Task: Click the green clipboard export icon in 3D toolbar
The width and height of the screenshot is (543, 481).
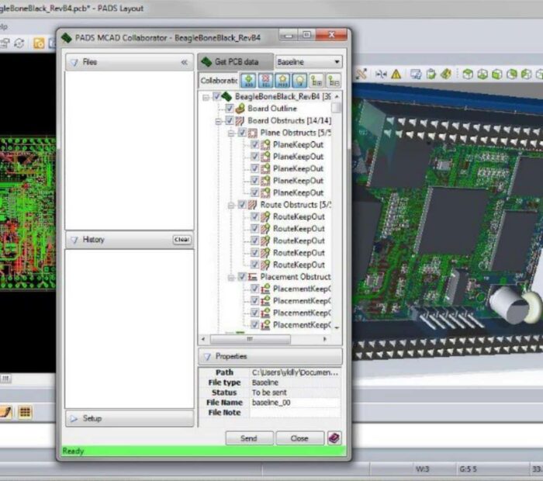Action: coord(431,74)
